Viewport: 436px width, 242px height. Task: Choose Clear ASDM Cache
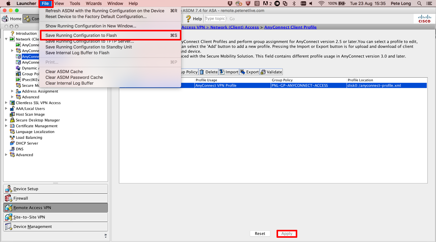[x=111, y=72]
